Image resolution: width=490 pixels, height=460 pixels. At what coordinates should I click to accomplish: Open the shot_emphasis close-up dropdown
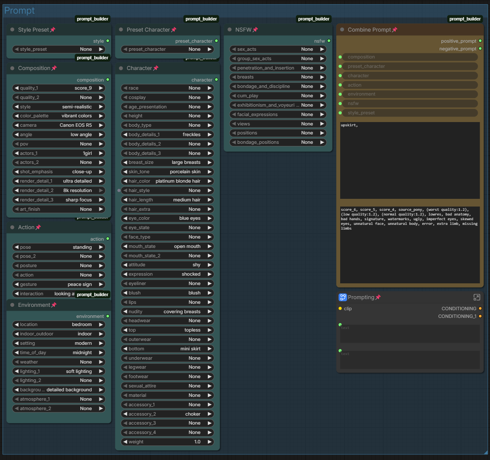click(x=59, y=172)
